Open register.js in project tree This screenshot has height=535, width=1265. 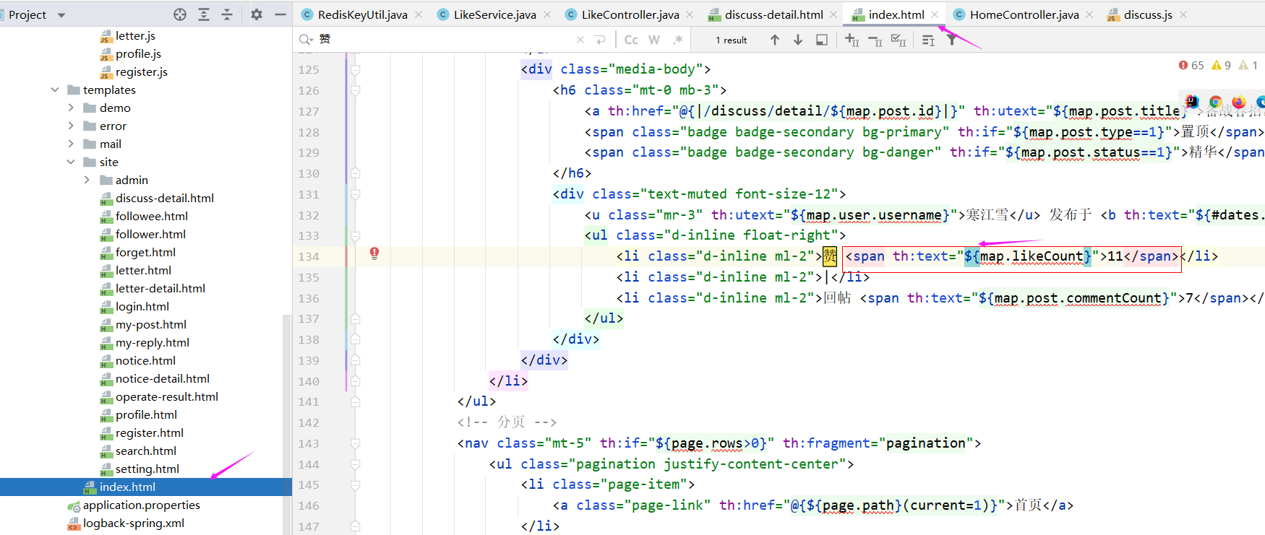(142, 71)
